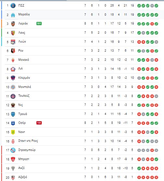The height and width of the screenshot is (181, 164).
Task: Open the Μονακό team page link
Action: tap(23, 60)
